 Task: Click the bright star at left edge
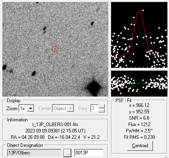[4, 67]
